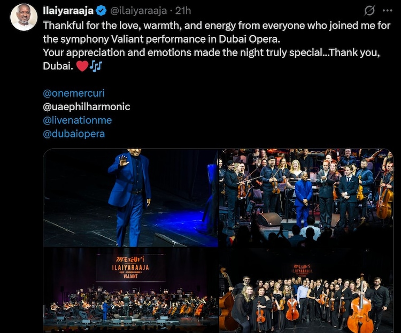The width and height of the screenshot is (401, 333).
Task: Click the @uaephilharmonic mention text
Action: click(87, 107)
